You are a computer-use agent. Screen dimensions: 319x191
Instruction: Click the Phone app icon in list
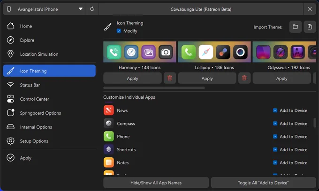click(109, 136)
